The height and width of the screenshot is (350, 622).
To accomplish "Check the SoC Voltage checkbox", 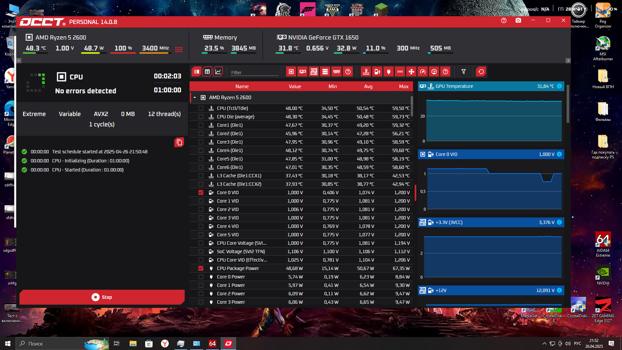I will click(201, 251).
